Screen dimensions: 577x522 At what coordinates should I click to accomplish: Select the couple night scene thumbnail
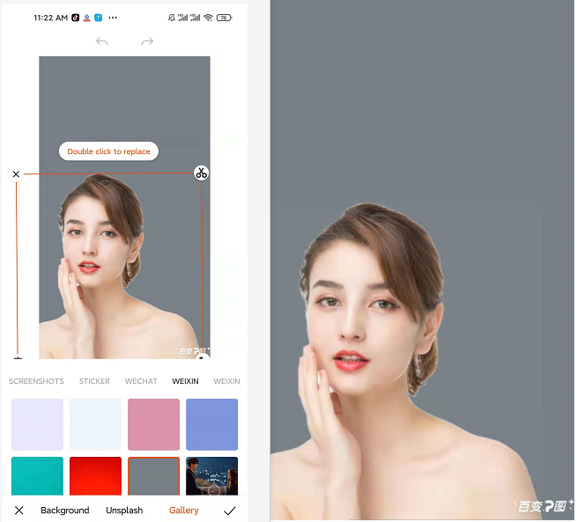pyautogui.click(x=211, y=475)
